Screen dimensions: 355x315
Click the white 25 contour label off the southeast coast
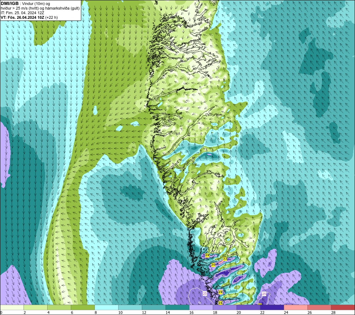(264, 294)
